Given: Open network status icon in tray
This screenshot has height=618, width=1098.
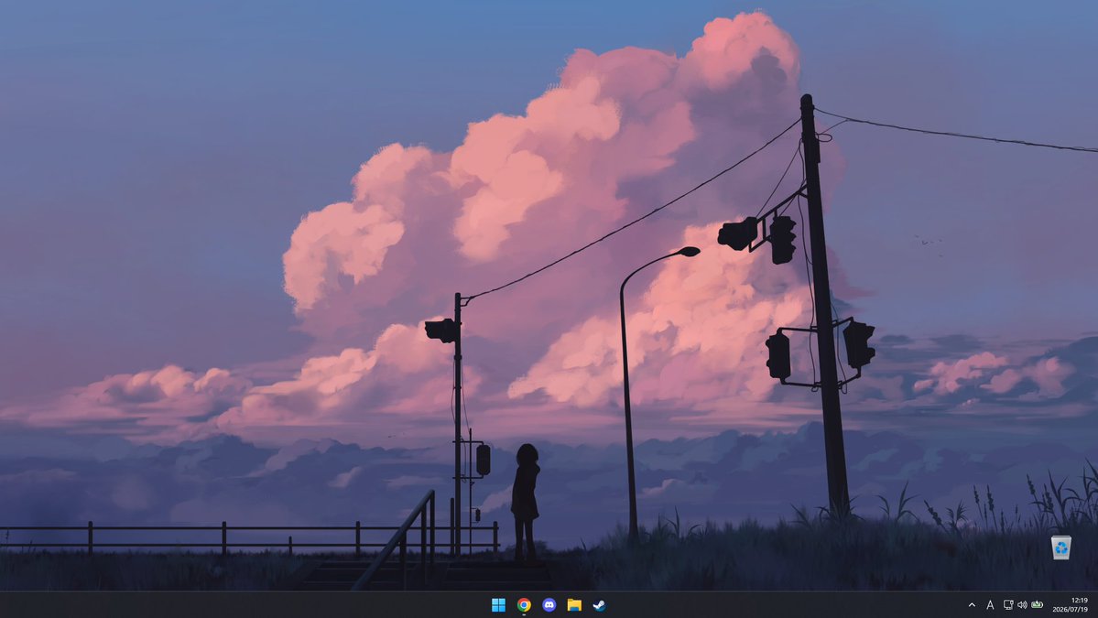Looking at the screenshot, I should (1008, 604).
